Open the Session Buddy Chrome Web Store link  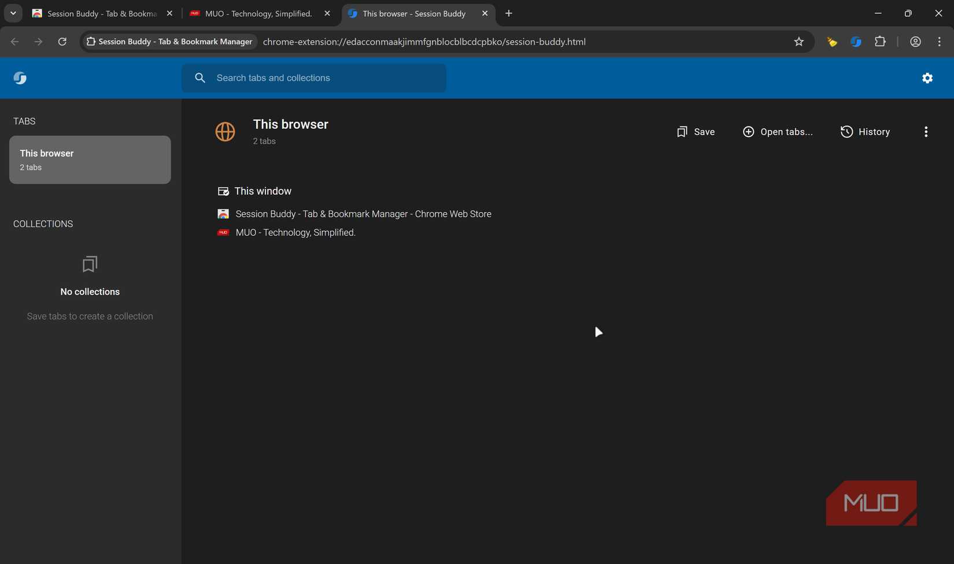363,214
